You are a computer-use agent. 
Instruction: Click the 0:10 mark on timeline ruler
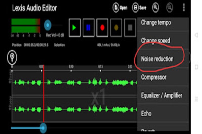71,67
